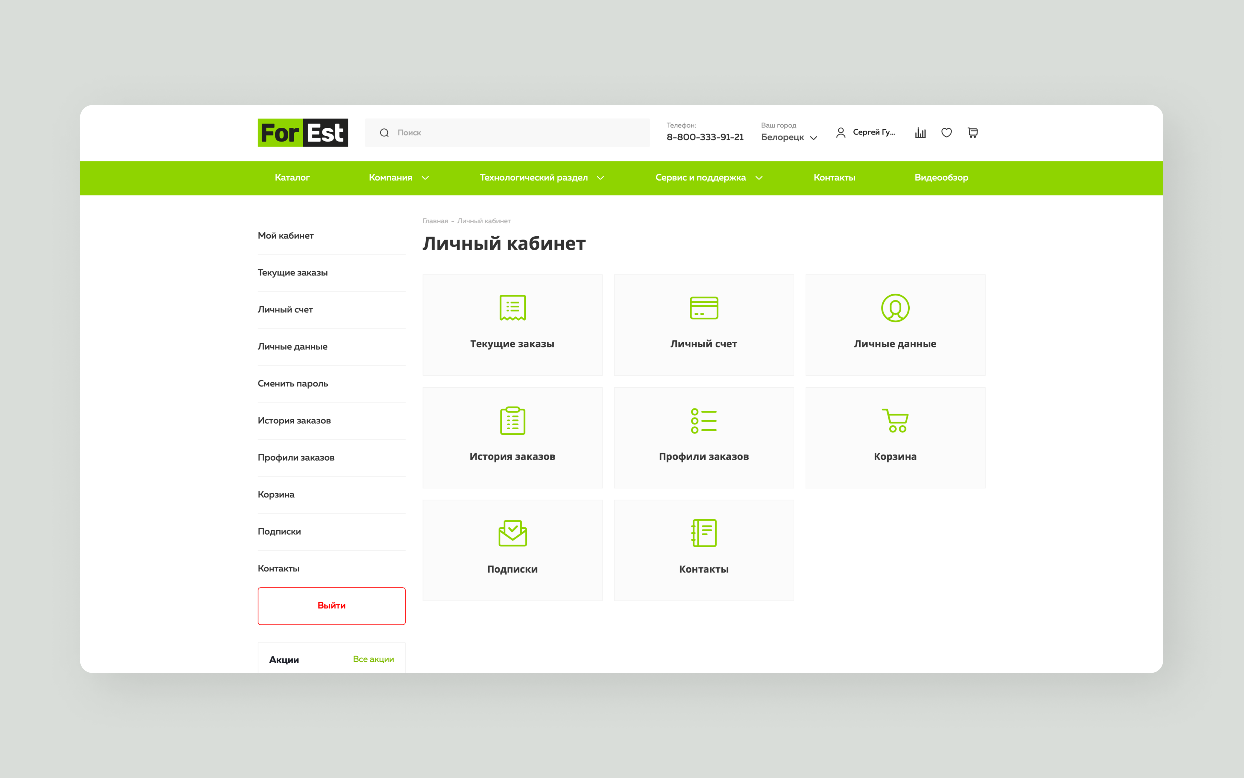Follow the Все акции link
This screenshot has height=778, width=1244.
[x=373, y=659]
